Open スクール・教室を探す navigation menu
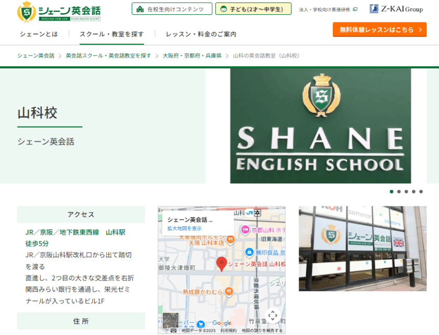 111,34
